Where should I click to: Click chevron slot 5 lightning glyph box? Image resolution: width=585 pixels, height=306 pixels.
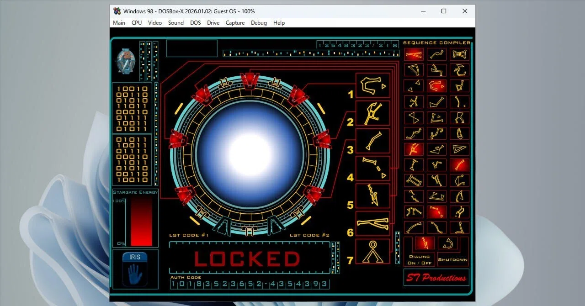pyautogui.click(x=373, y=196)
